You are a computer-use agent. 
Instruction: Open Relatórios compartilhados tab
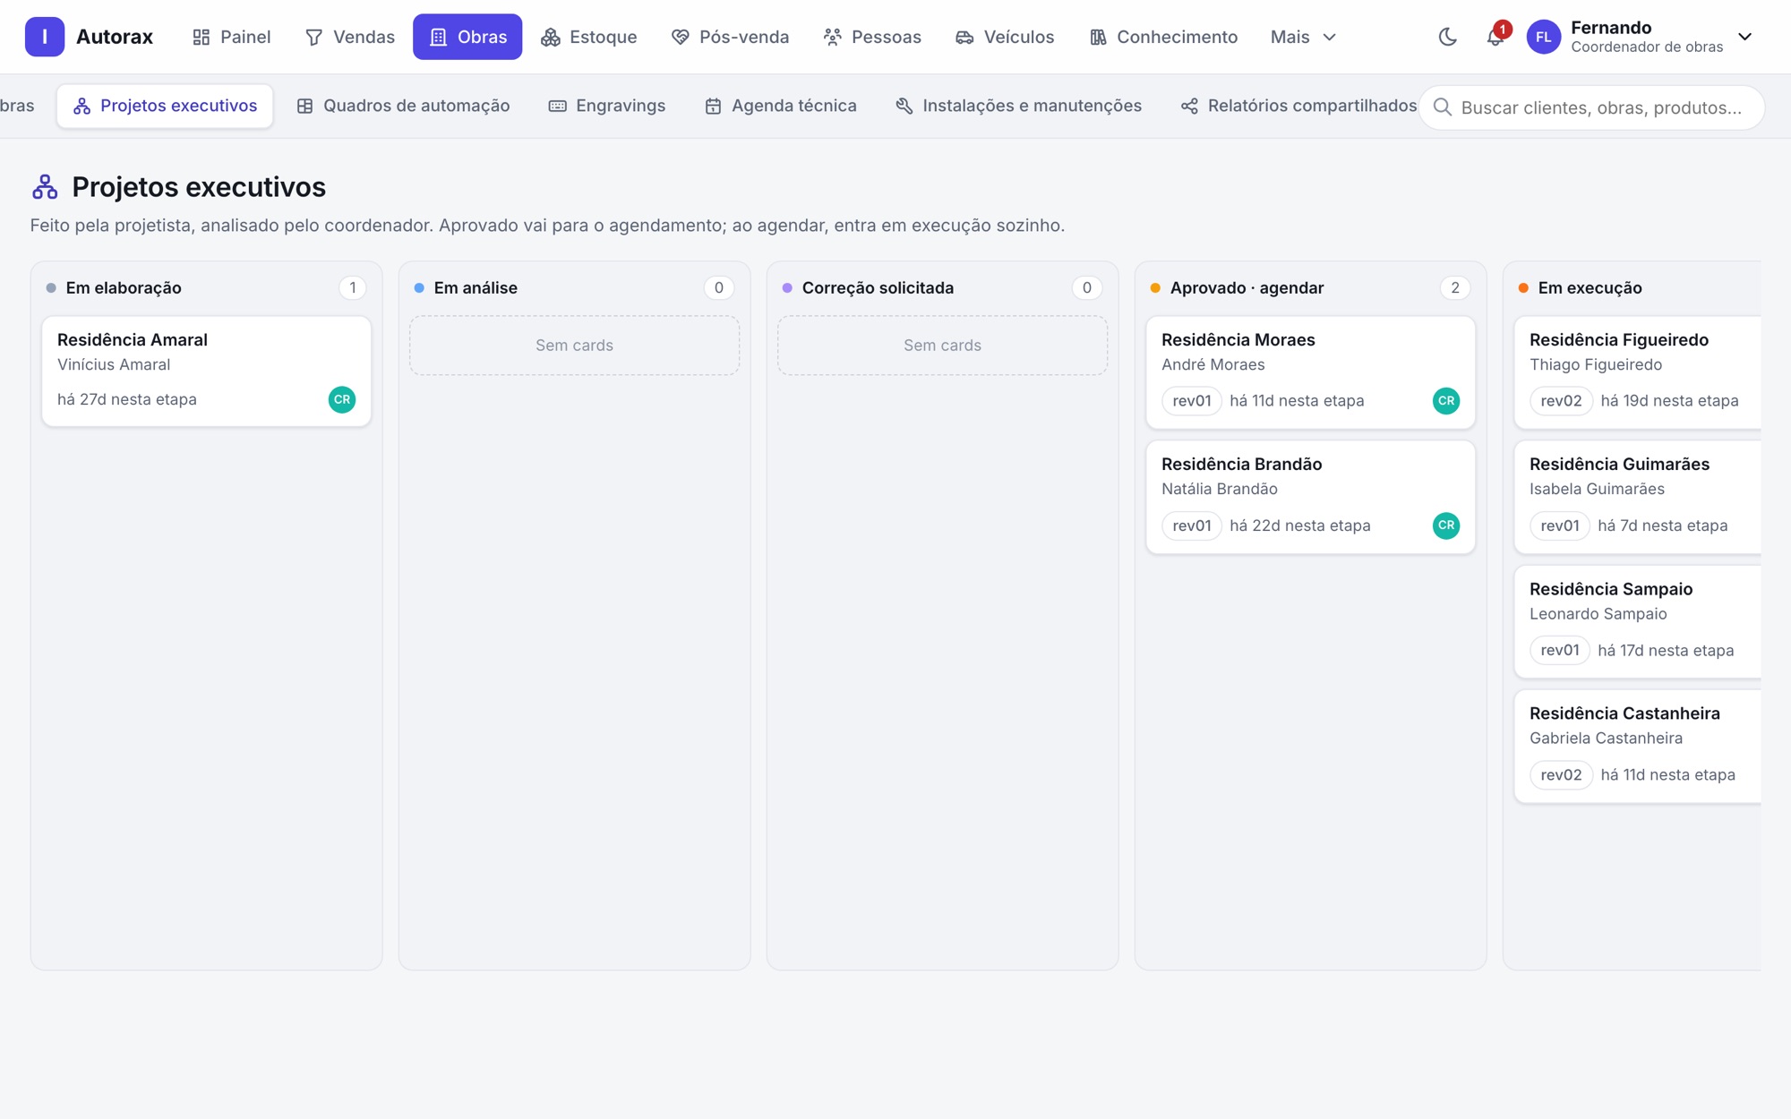point(1298,106)
